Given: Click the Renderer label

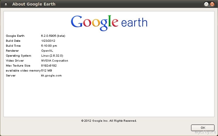Looking at the screenshot, I should [12, 51].
